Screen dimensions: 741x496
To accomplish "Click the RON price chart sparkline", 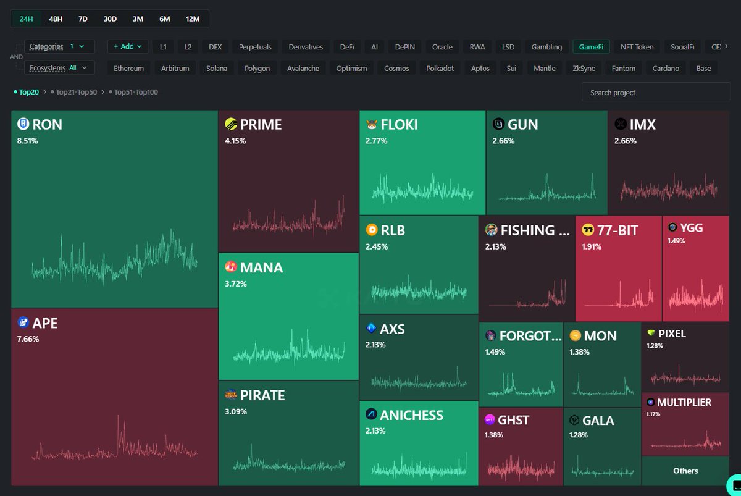I will coord(114,256).
